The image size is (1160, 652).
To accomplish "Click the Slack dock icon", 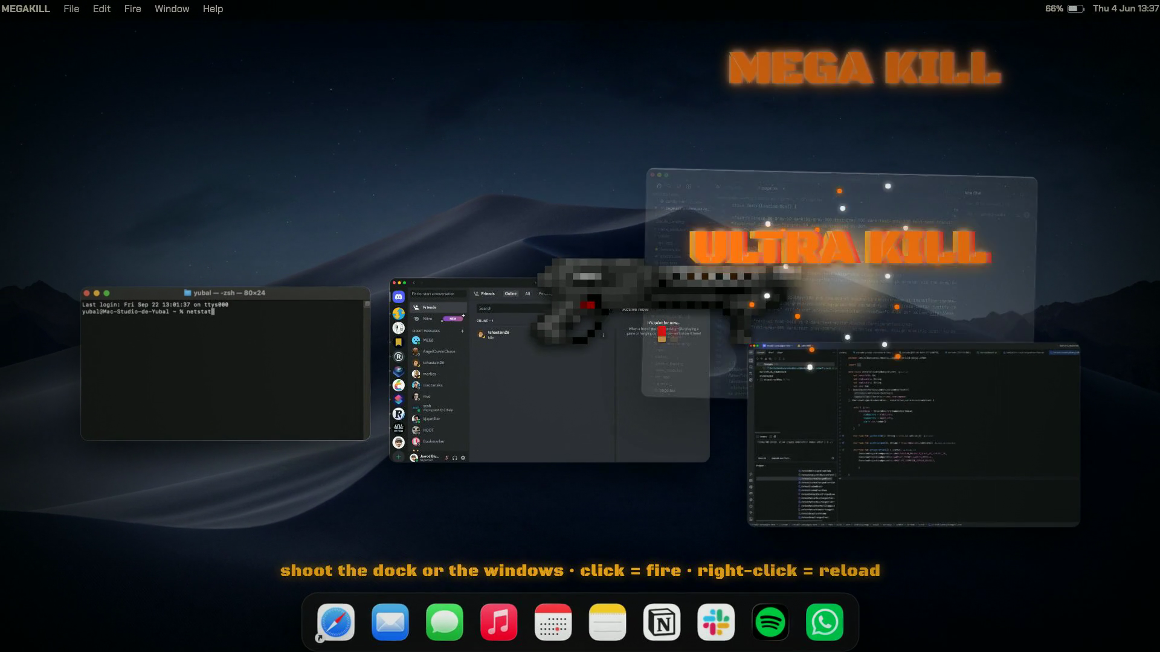I will pos(716,622).
